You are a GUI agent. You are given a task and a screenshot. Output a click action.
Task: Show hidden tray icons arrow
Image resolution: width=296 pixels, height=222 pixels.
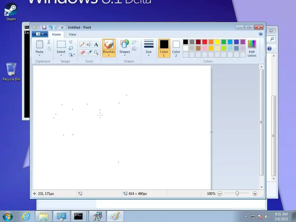[246, 217]
